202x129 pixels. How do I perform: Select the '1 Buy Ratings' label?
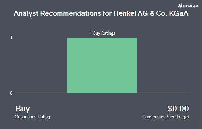tap(102, 33)
